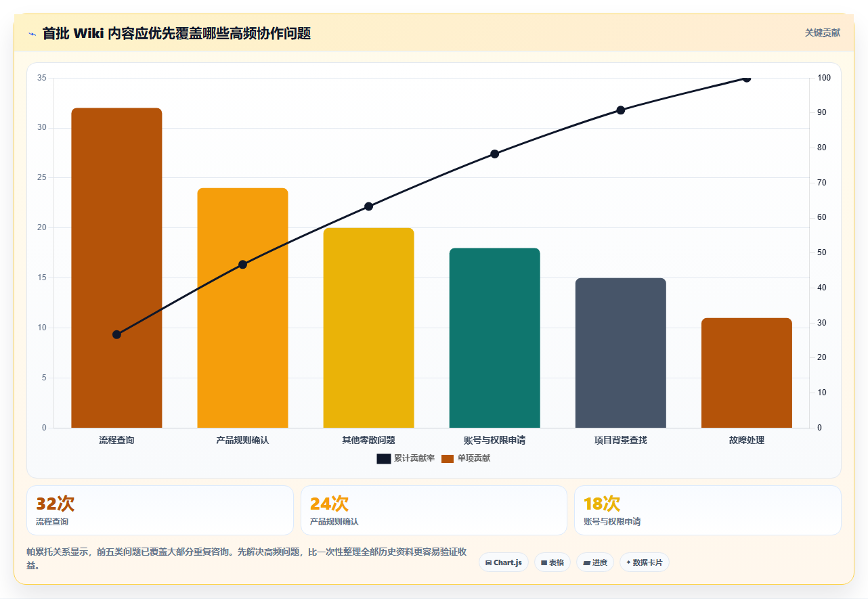Click the x-axis label 其他零散问题
The height and width of the screenshot is (599, 868).
(368, 440)
